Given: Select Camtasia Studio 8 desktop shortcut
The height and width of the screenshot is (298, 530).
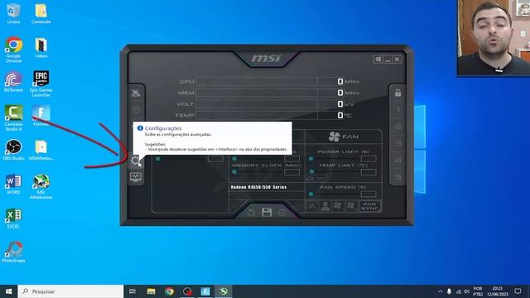Looking at the screenshot, I should click(x=13, y=118).
